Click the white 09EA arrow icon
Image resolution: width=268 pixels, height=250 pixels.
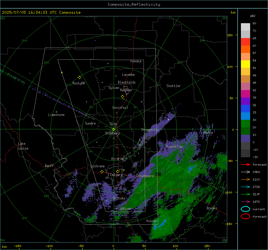[245, 172]
